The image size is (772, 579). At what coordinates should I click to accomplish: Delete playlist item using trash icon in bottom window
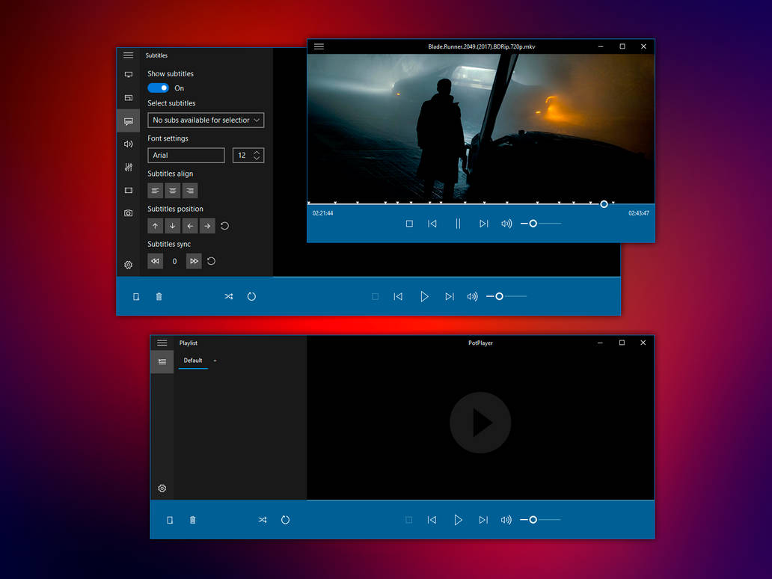[x=192, y=520]
